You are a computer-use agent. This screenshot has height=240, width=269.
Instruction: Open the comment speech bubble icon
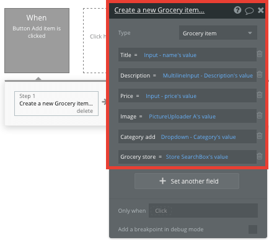pyautogui.click(x=249, y=11)
